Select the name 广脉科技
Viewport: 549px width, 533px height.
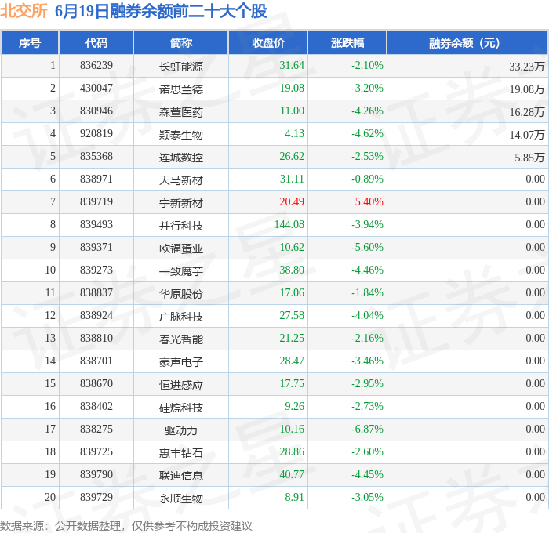click(181, 317)
